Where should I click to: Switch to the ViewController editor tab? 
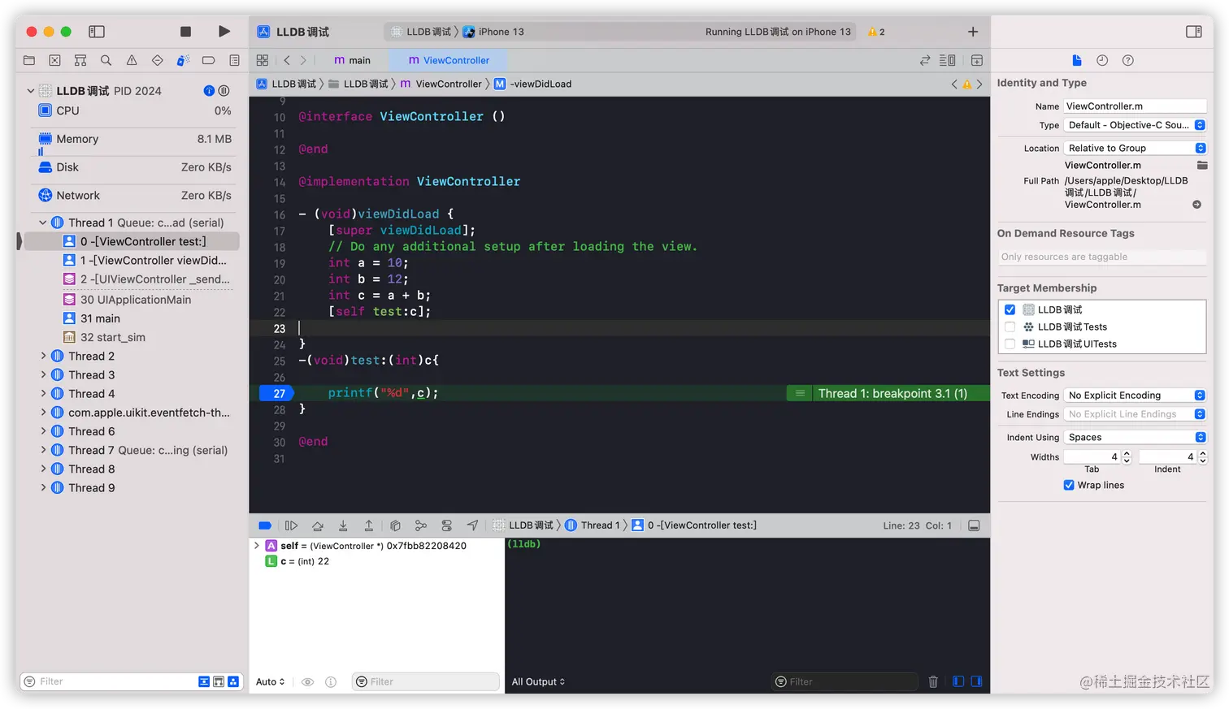point(449,60)
